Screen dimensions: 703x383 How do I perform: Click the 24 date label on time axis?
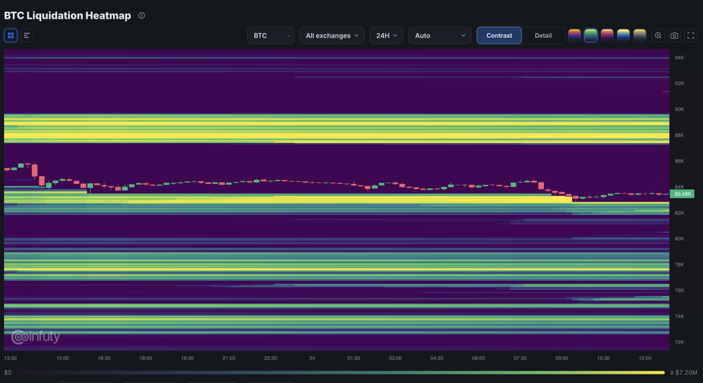pyautogui.click(x=312, y=358)
